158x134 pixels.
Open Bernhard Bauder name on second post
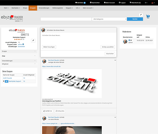click(54, 117)
